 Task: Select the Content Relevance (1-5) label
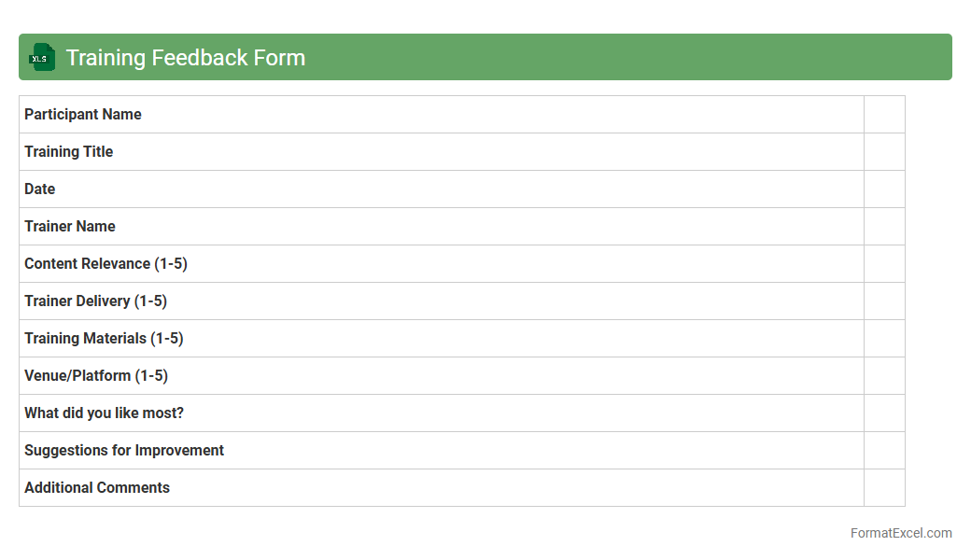click(x=106, y=263)
